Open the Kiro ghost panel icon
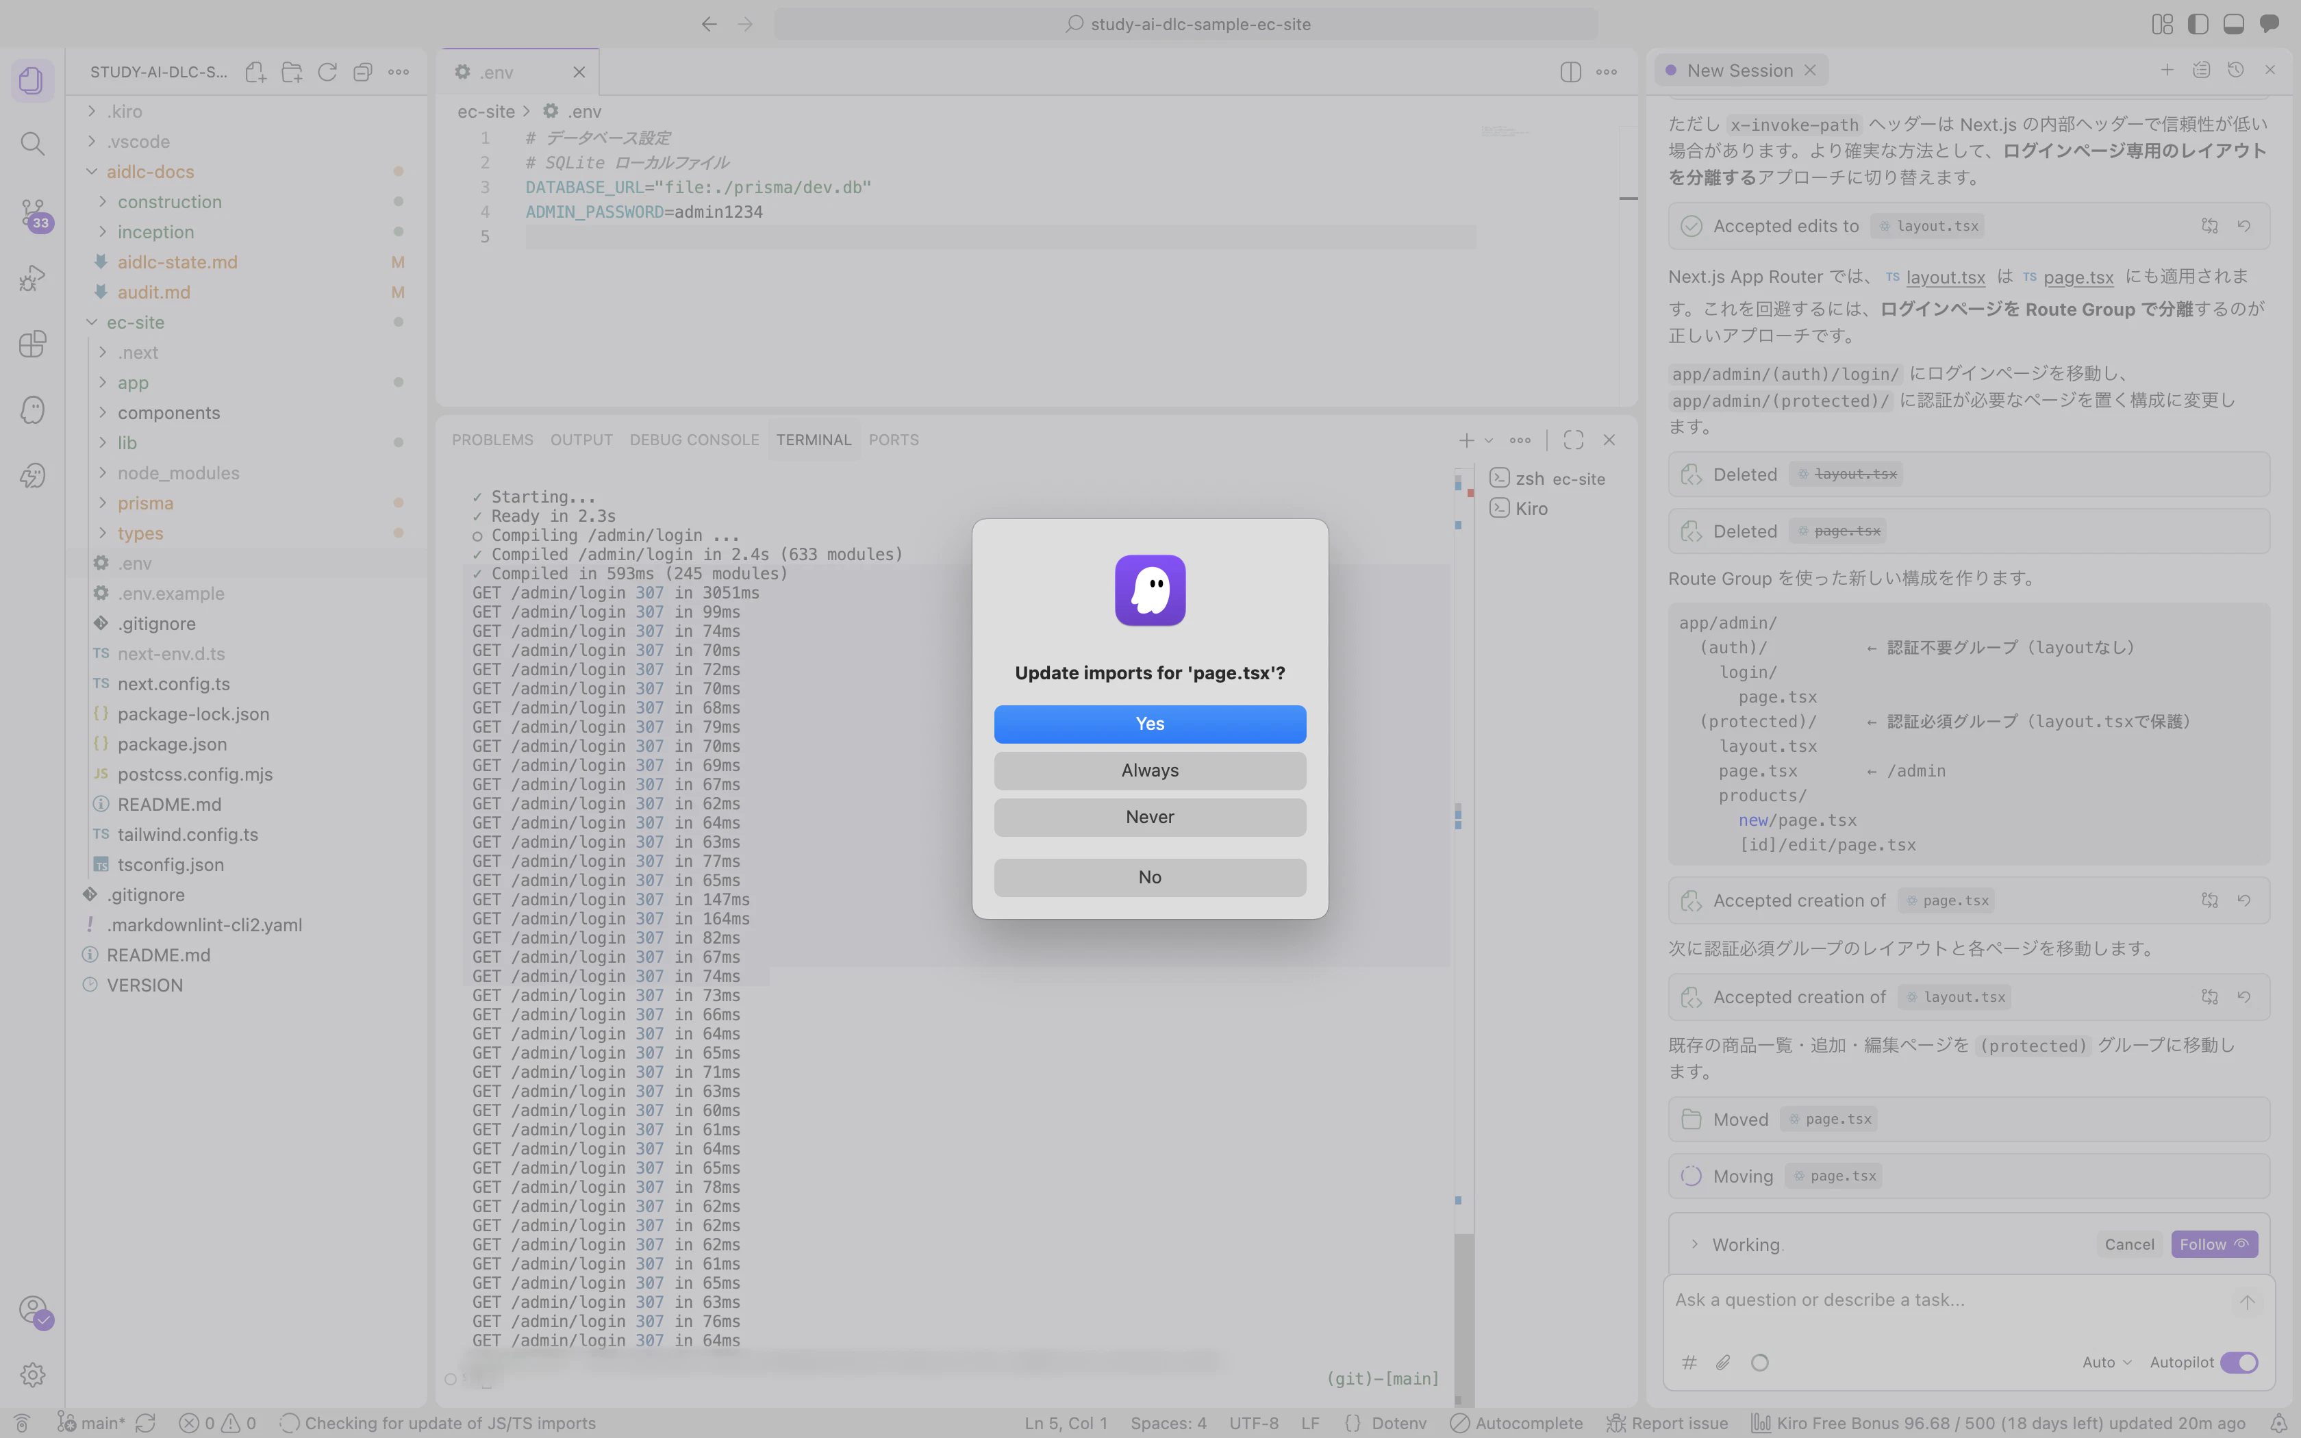 pos(32,410)
